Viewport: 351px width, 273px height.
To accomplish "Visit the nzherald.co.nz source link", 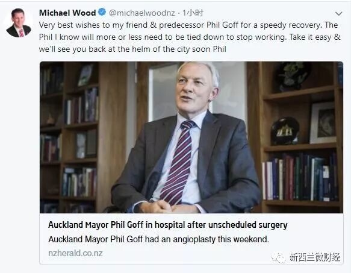I will [x=75, y=253].
